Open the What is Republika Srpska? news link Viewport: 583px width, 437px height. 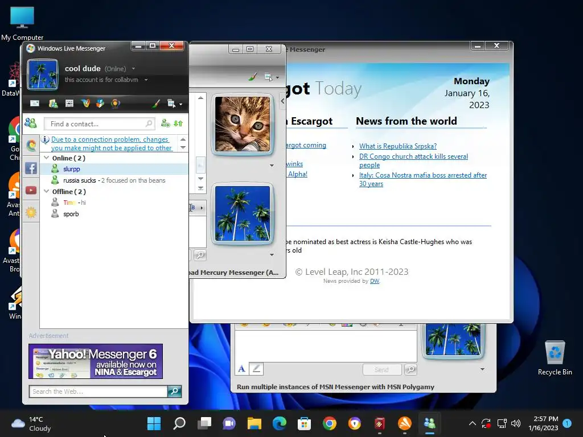pos(398,146)
